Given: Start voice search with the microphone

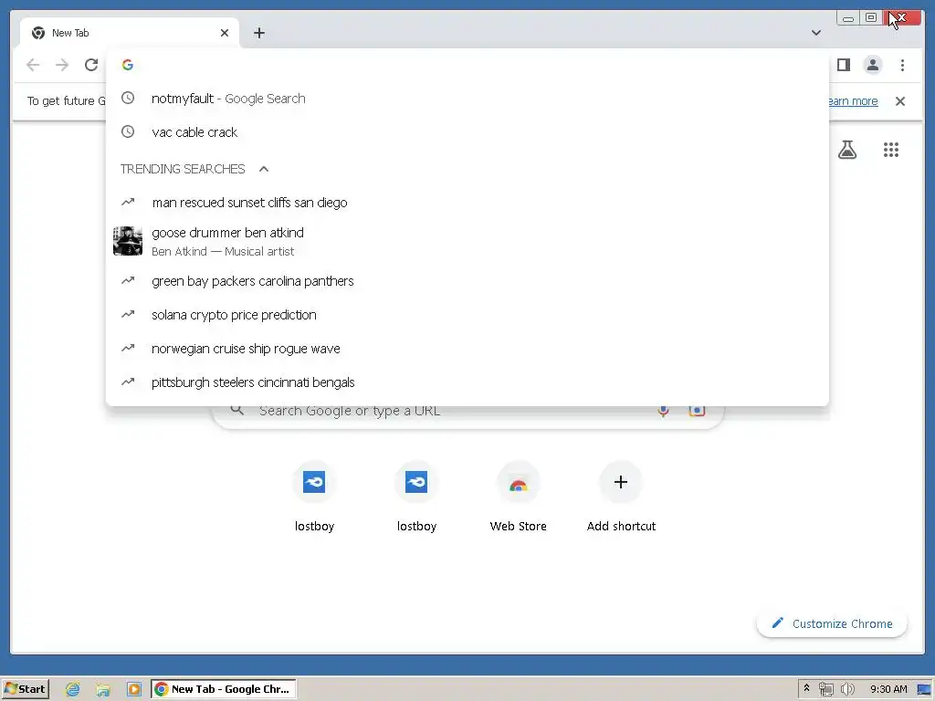Looking at the screenshot, I should (x=663, y=411).
